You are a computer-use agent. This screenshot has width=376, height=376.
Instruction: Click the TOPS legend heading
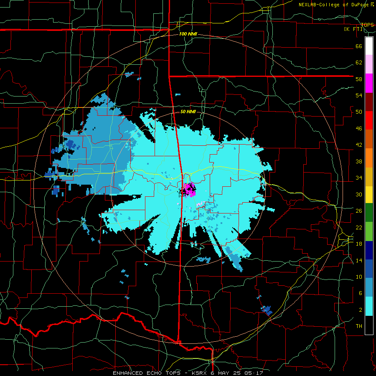(367, 25)
